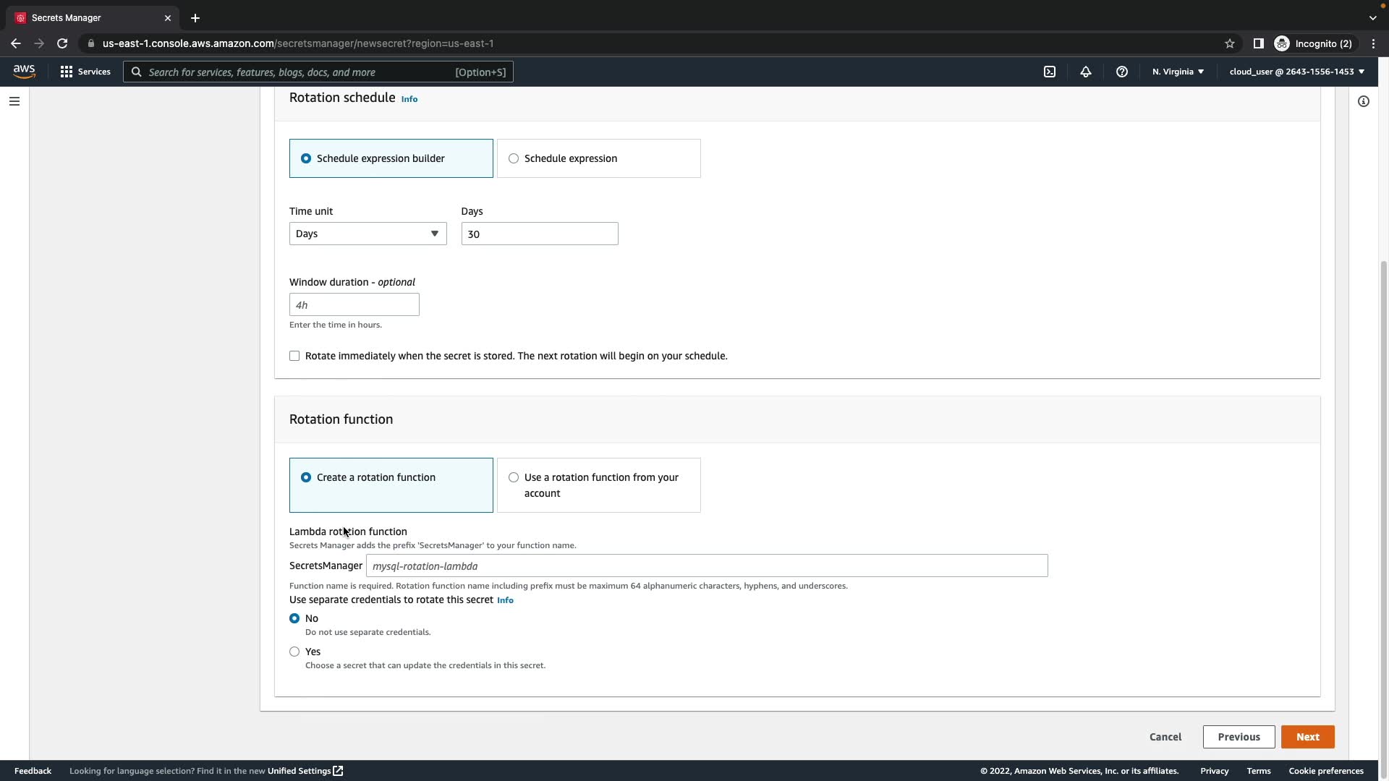1389x781 pixels.
Task: Click the orange Next button
Action: tap(1307, 737)
